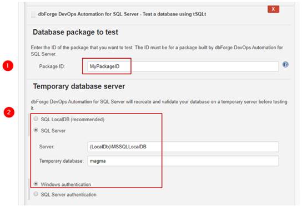Screen dimensions: 302x207
Task: Click the Temporary database server heading
Action: (x=79, y=86)
